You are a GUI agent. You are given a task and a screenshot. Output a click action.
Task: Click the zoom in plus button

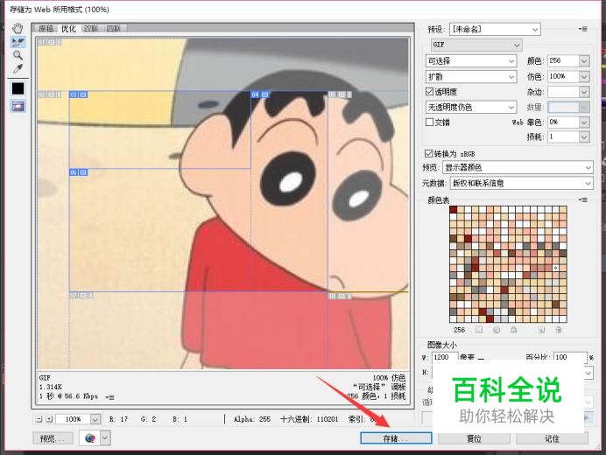(x=49, y=419)
